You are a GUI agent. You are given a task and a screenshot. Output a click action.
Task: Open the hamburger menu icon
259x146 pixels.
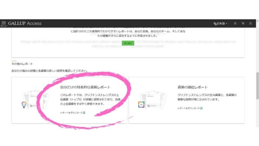pos(4,23)
